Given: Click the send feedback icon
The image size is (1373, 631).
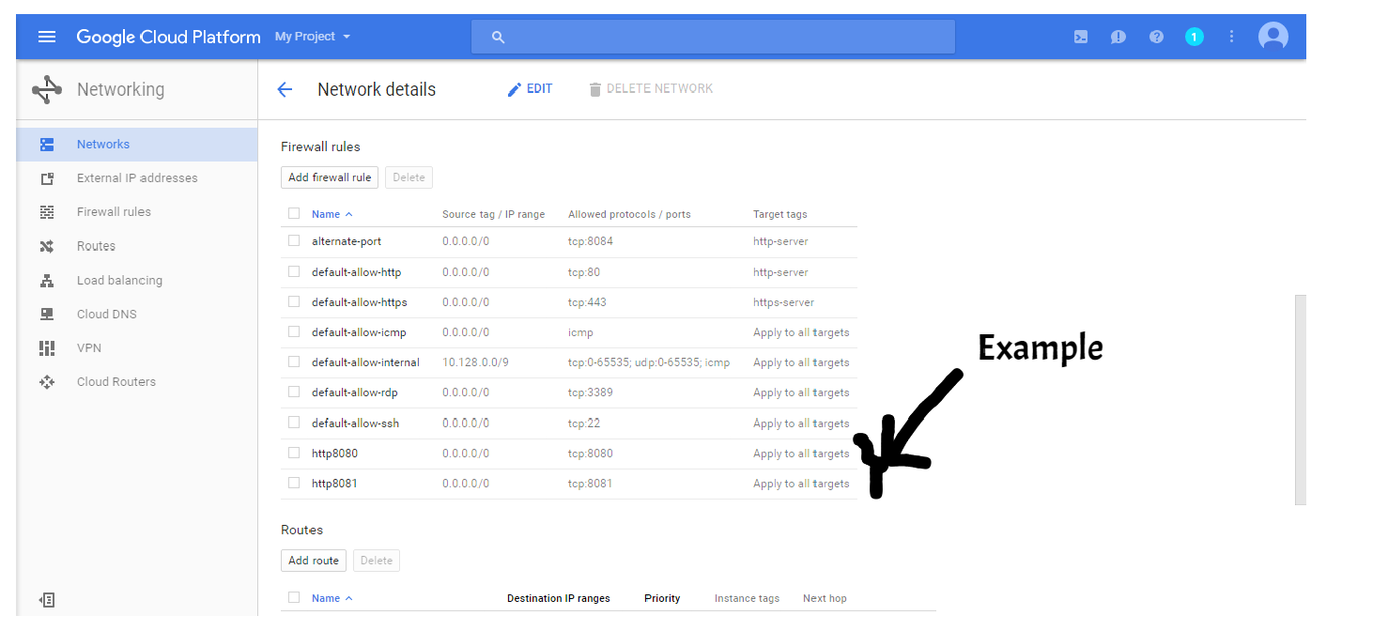Looking at the screenshot, I should coord(1118,37).
